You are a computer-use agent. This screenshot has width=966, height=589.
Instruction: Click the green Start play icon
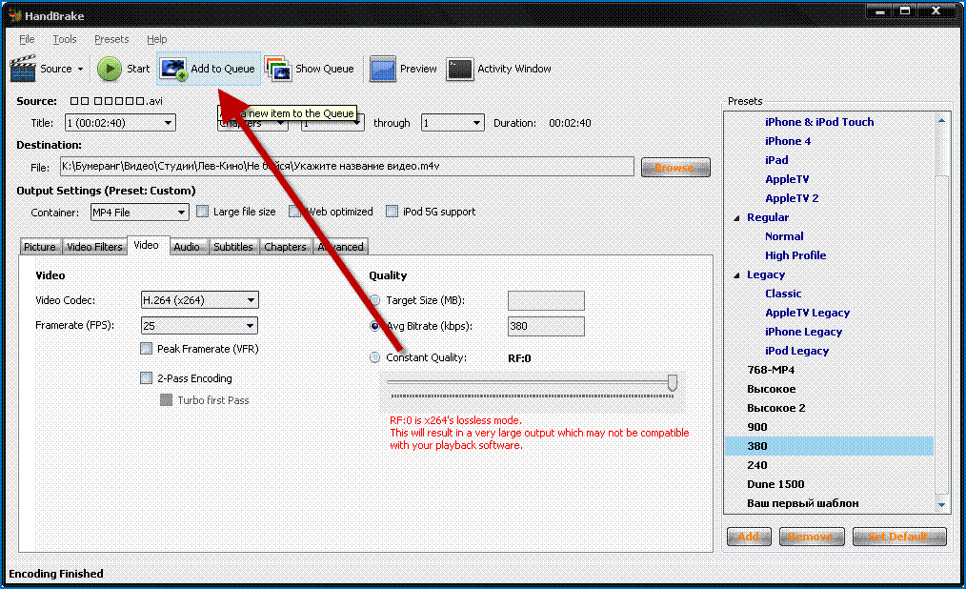click(x=110, y=69)
